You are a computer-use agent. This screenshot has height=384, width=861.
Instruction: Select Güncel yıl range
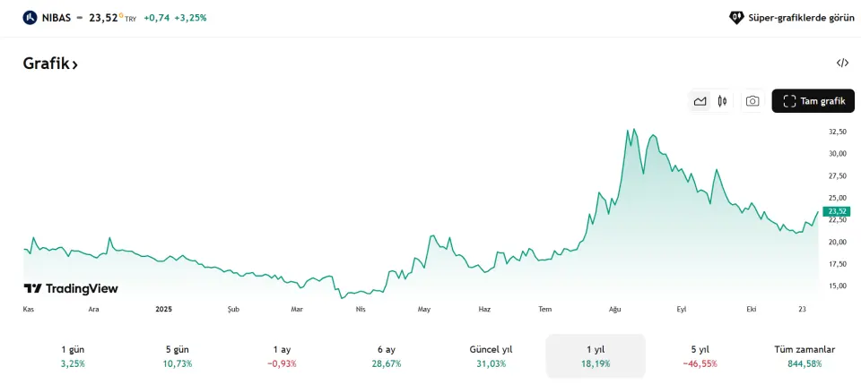(x=491, y=356)
